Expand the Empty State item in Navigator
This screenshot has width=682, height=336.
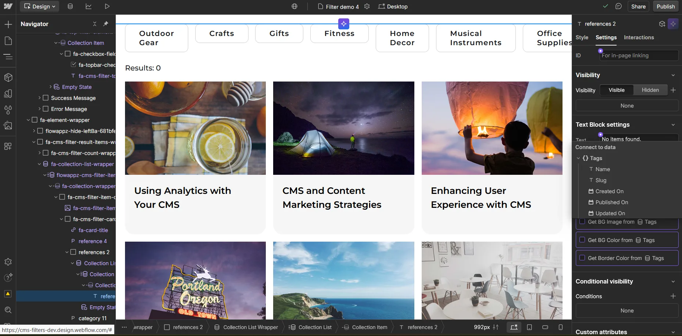pyautogui.click(x=51, y=87)
